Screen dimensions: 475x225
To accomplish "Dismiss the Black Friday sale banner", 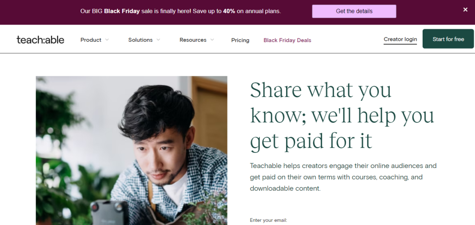I will (465, 10).
